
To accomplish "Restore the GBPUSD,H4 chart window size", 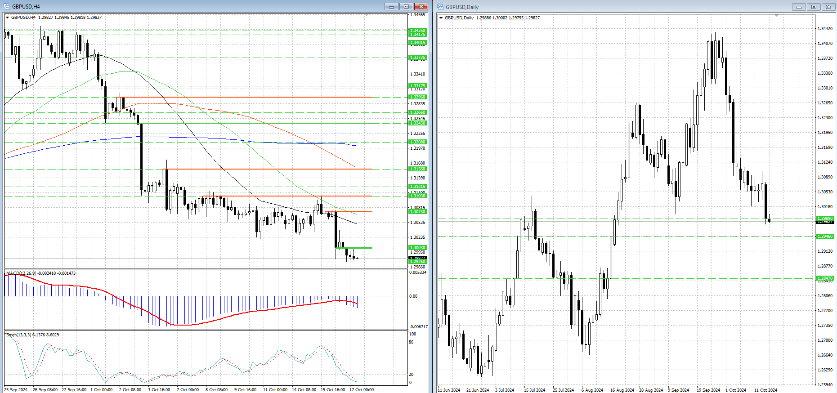I will coord(406,6).
